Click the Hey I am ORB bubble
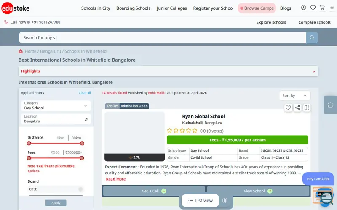The height and width of the screenshot is (210, 337). [318, 179]
